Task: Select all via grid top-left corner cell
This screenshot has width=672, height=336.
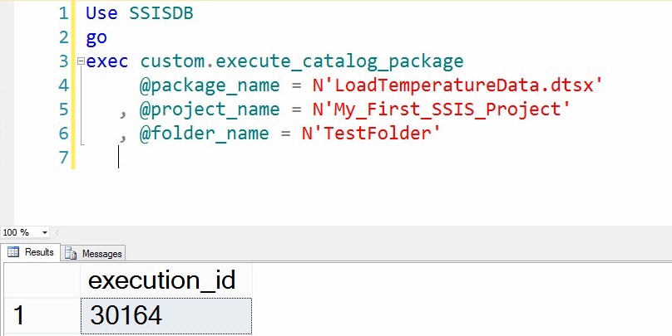Action: tap(40, 280)
